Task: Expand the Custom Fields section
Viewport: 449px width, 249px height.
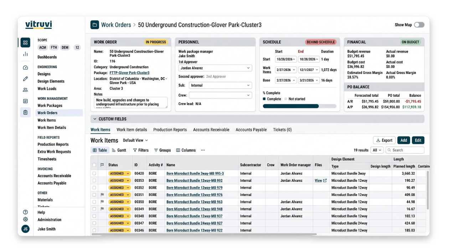Action: (257, 119)
